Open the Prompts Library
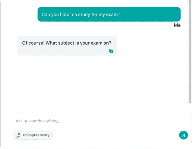196x149 pixels. (33, 135)
